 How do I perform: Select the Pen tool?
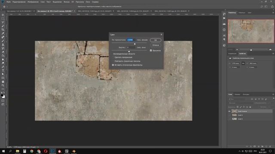[3, 67]
